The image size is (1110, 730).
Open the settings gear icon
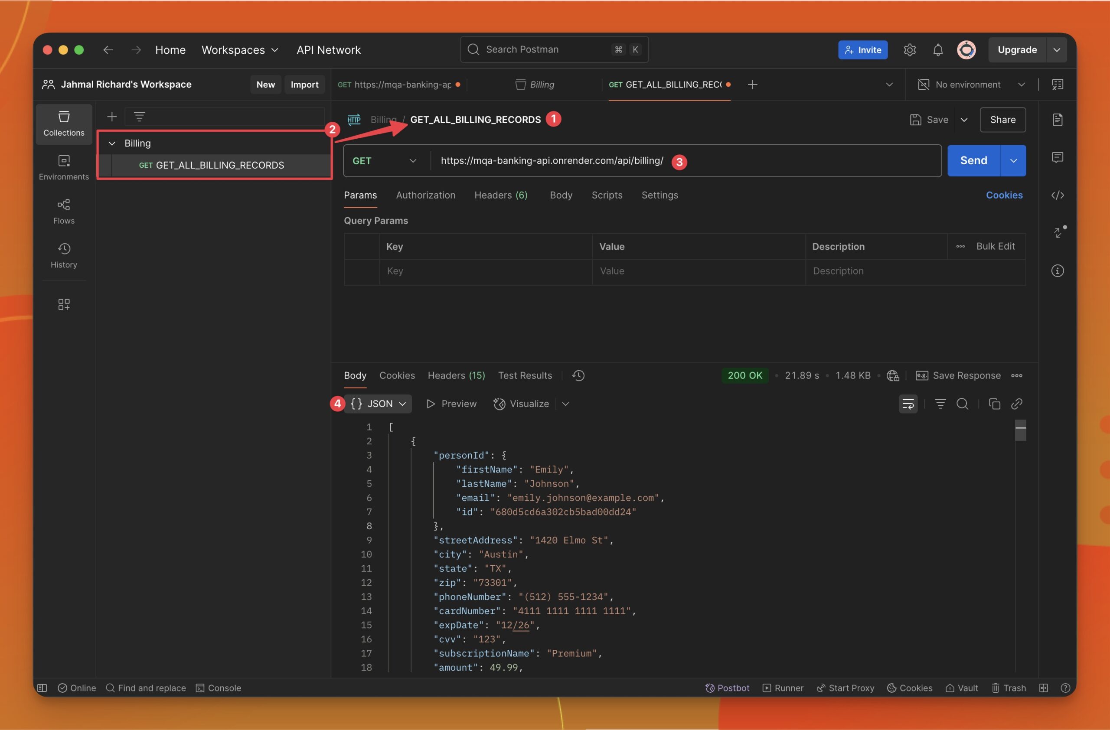[x=909, y=50]
